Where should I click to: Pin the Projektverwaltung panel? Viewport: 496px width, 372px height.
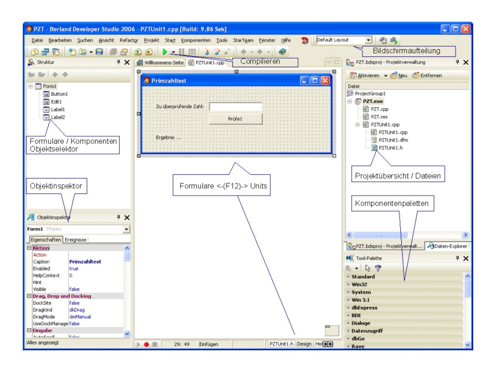pyautogui.click(x=457, y=62)
